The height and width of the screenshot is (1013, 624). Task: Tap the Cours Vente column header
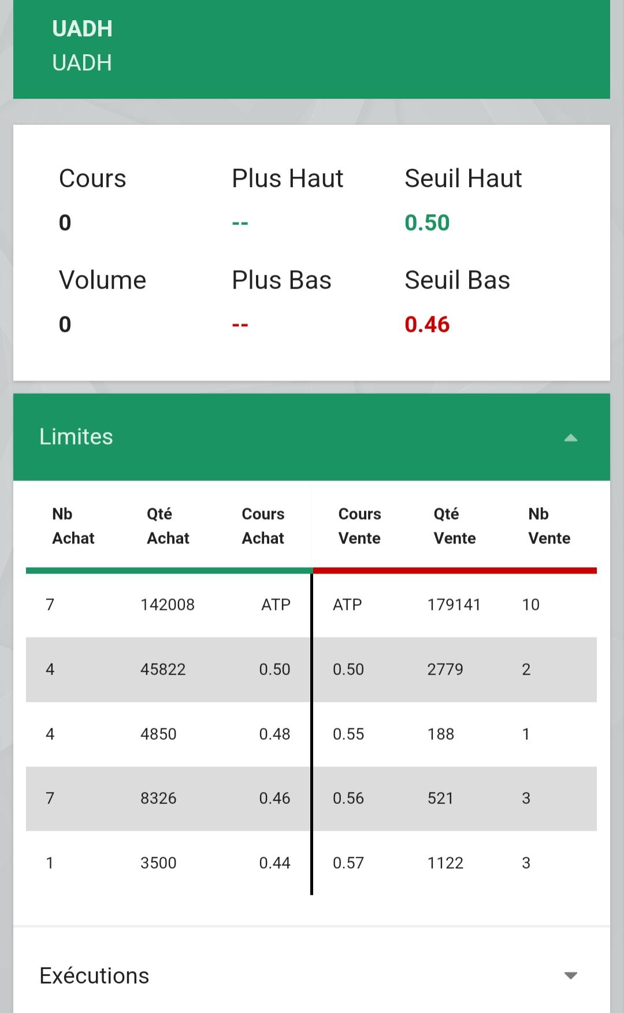click(359, 526)
